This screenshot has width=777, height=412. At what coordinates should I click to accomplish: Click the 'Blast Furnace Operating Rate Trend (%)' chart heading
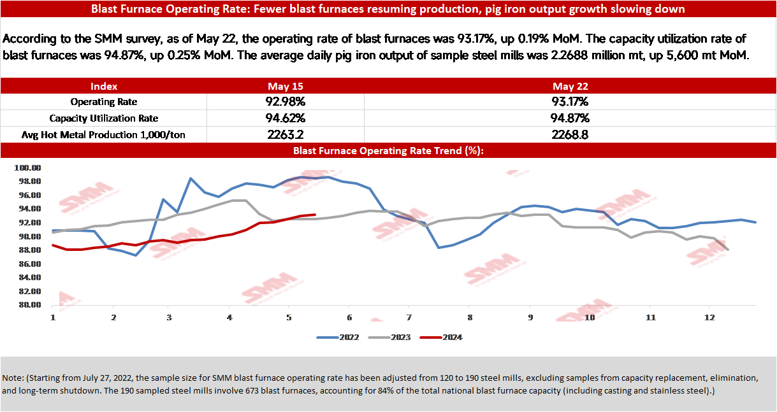click(388, 151)
